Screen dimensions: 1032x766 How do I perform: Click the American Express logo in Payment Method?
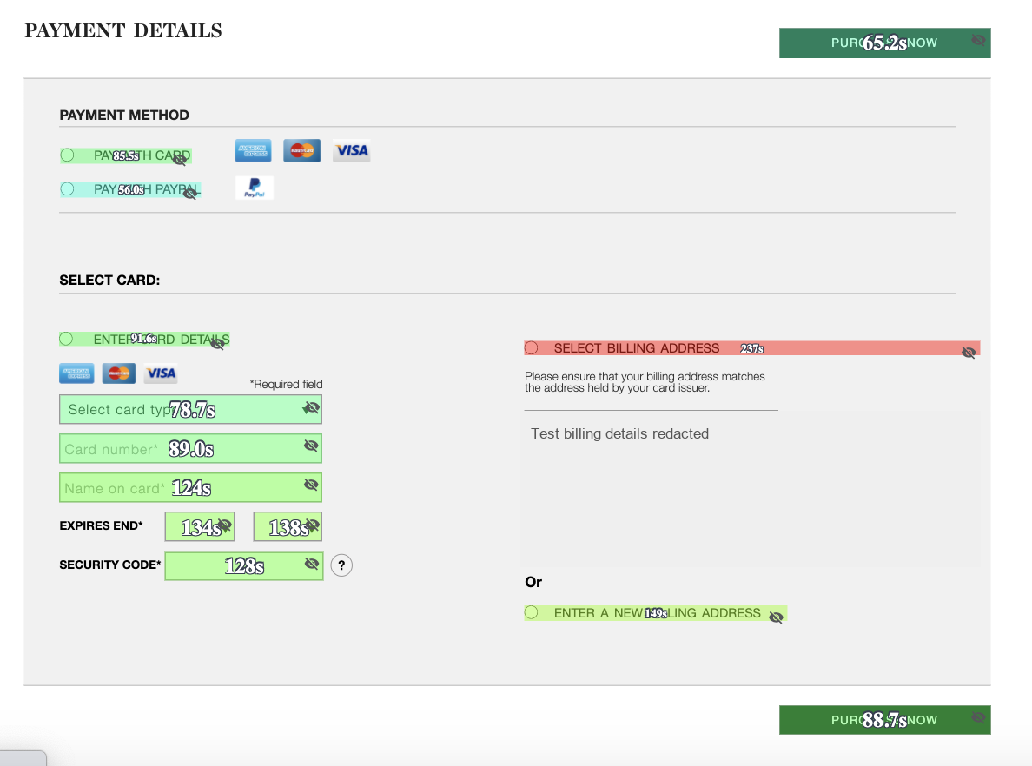point(253,151)
